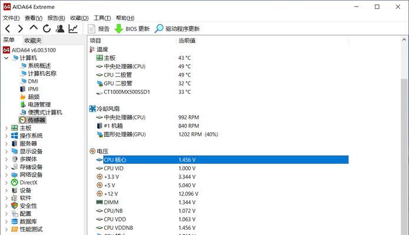The width and height of the screenshot is (409, 235).
Task: Expand the 软件 tree node
Action: [6, 198]
